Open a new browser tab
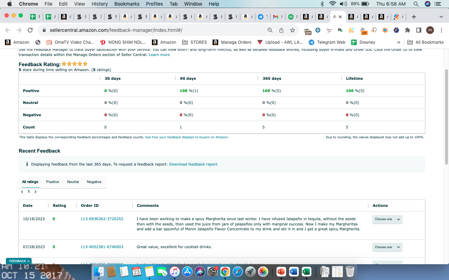Image resolution: width=449 pixels, height=280 pixels. click(414, 16)
